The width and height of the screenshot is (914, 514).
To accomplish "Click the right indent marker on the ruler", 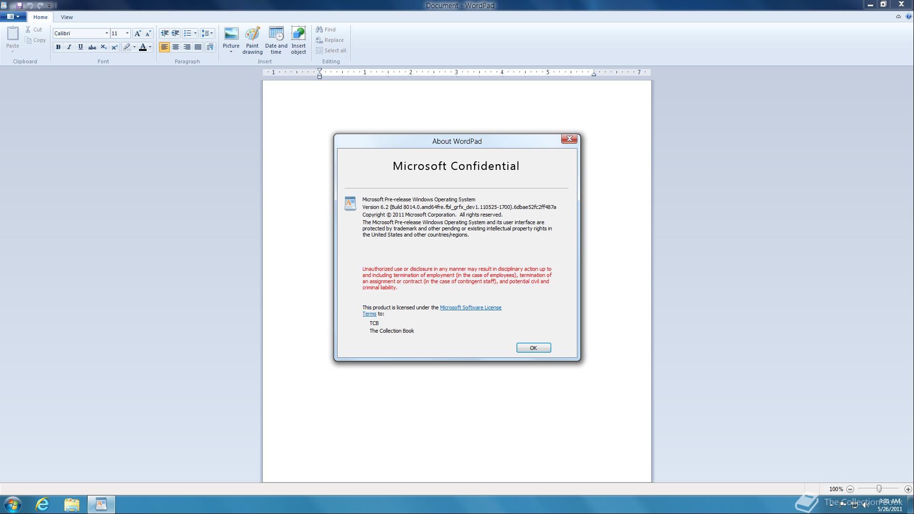I will pyautogui.click(x=594, y=74).
